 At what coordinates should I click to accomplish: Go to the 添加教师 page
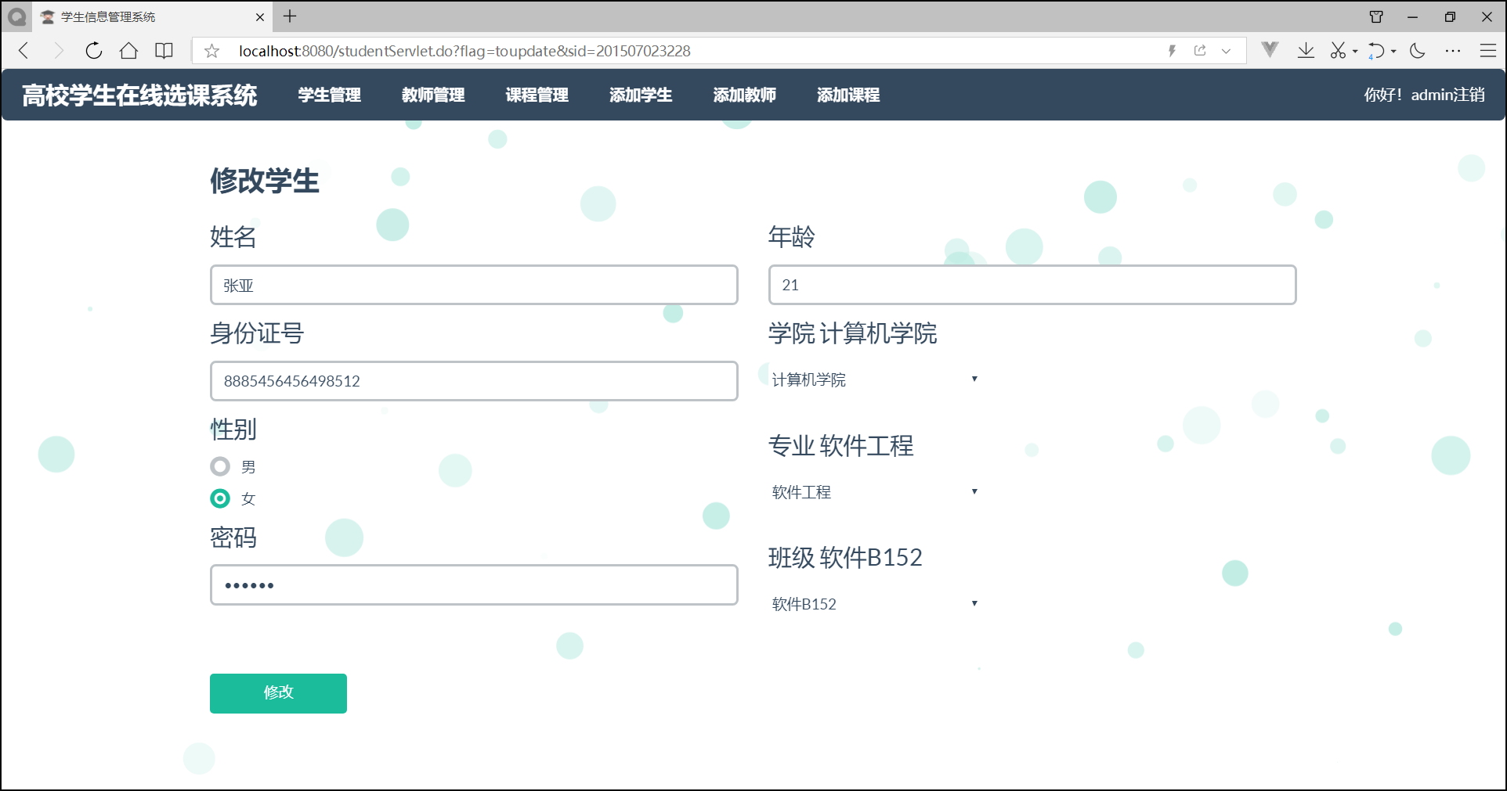pyautogui.click(x=744, y=95)
